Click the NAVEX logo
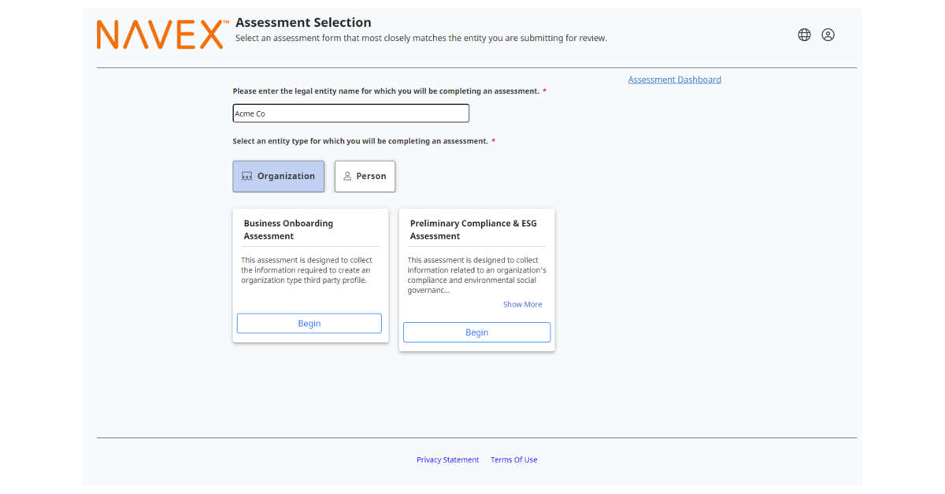945x494 pixels. pyautogui.click(x=157, y=34)
